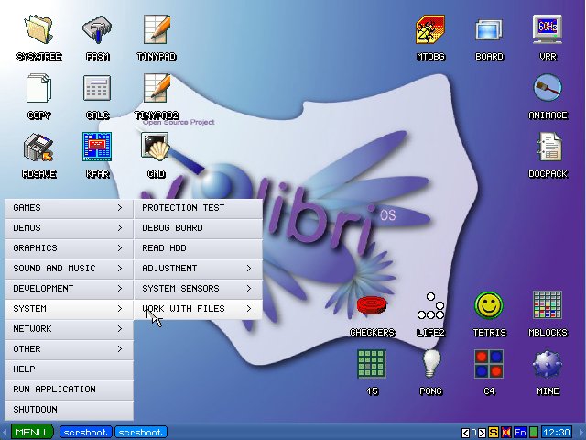The width and height of the screenshot is (586, 440).
Task: Expand the WORK WITH FILES submenu
Action: tap(198, 309)
